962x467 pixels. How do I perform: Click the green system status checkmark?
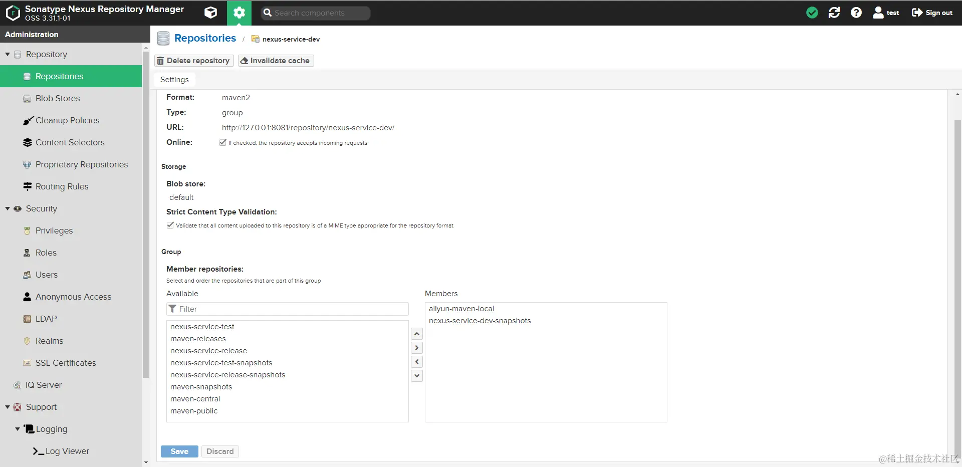(x=812, y=13)
